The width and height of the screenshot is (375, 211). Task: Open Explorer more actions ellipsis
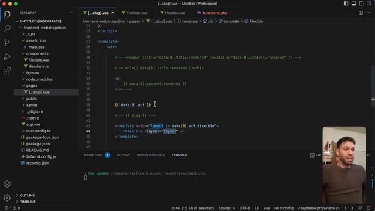(x=71, y=13)
